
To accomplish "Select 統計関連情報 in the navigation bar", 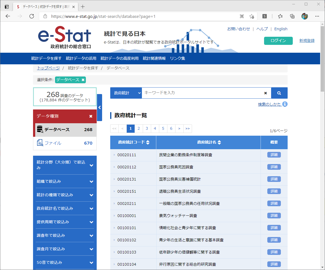I will coord(154,58).
